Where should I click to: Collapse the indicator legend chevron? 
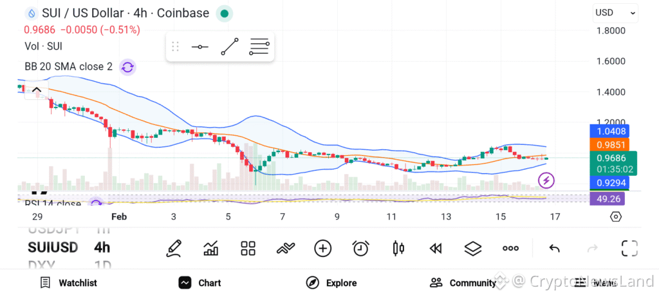coord(37,91)
